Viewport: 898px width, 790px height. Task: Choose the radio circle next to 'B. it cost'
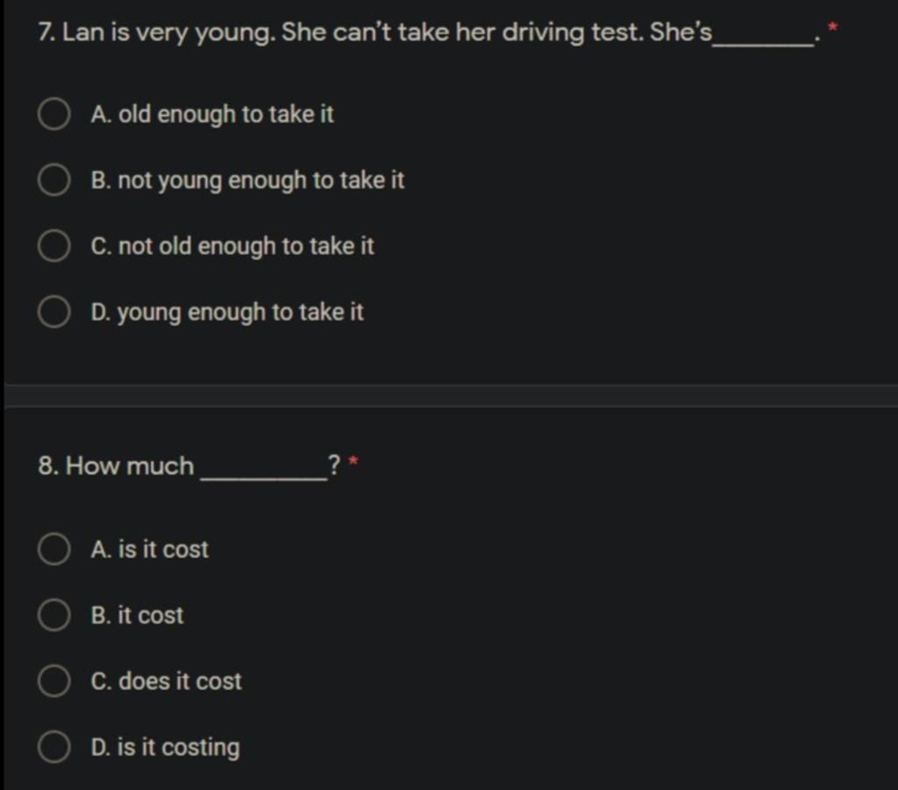(x=53, y=615)
